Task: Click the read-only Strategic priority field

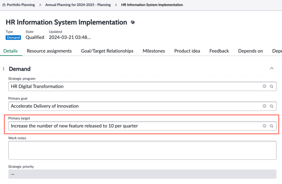Action: 142,174
